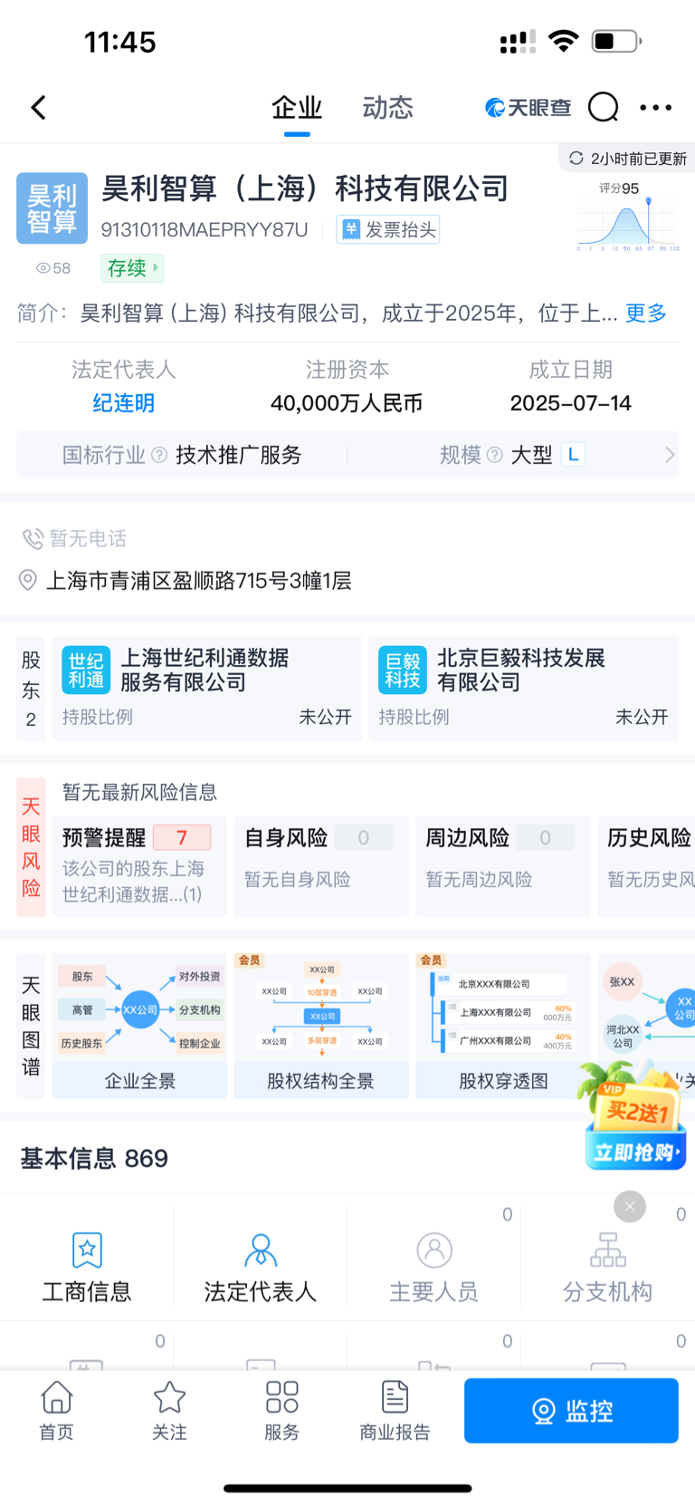Viewport: 695px width, 1506px height.
Task: Expand company intro with 更多
Action: (x=646, y=314)
